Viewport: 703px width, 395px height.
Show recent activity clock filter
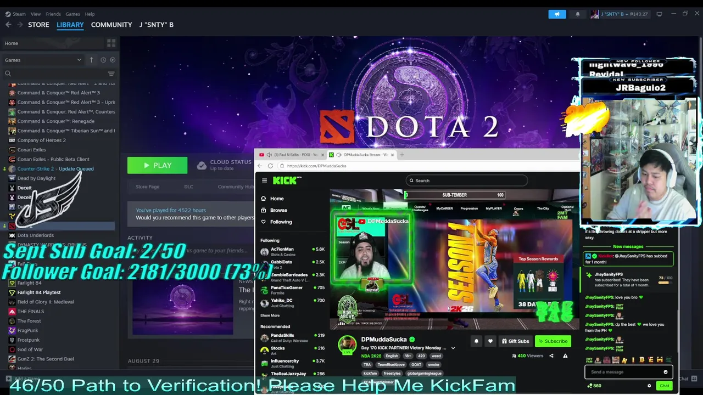pyautogui.click(x=103, y=60)
